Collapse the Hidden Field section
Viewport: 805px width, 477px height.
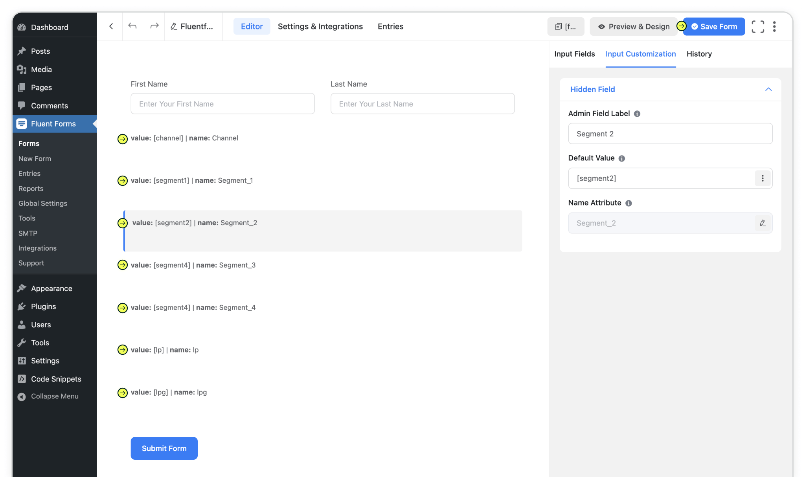coord(768,90)
